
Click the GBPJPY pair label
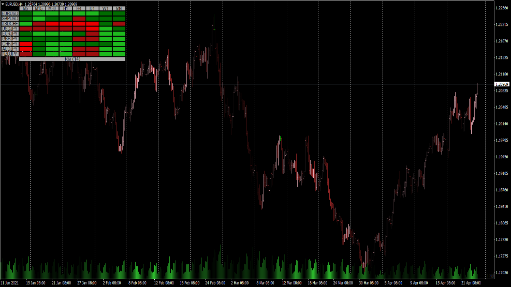point(10,39)
